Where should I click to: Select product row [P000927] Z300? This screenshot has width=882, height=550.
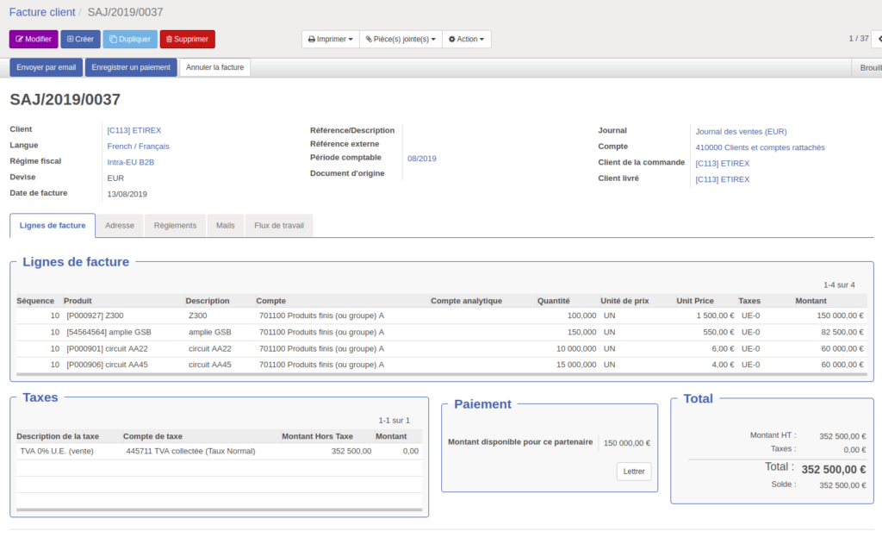(x=442, y=316)
